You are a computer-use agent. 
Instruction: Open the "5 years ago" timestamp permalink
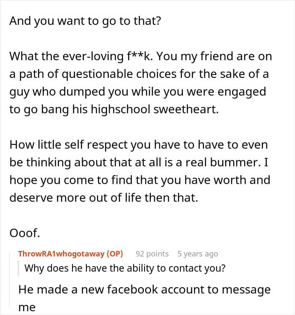[x=198, y=254]
